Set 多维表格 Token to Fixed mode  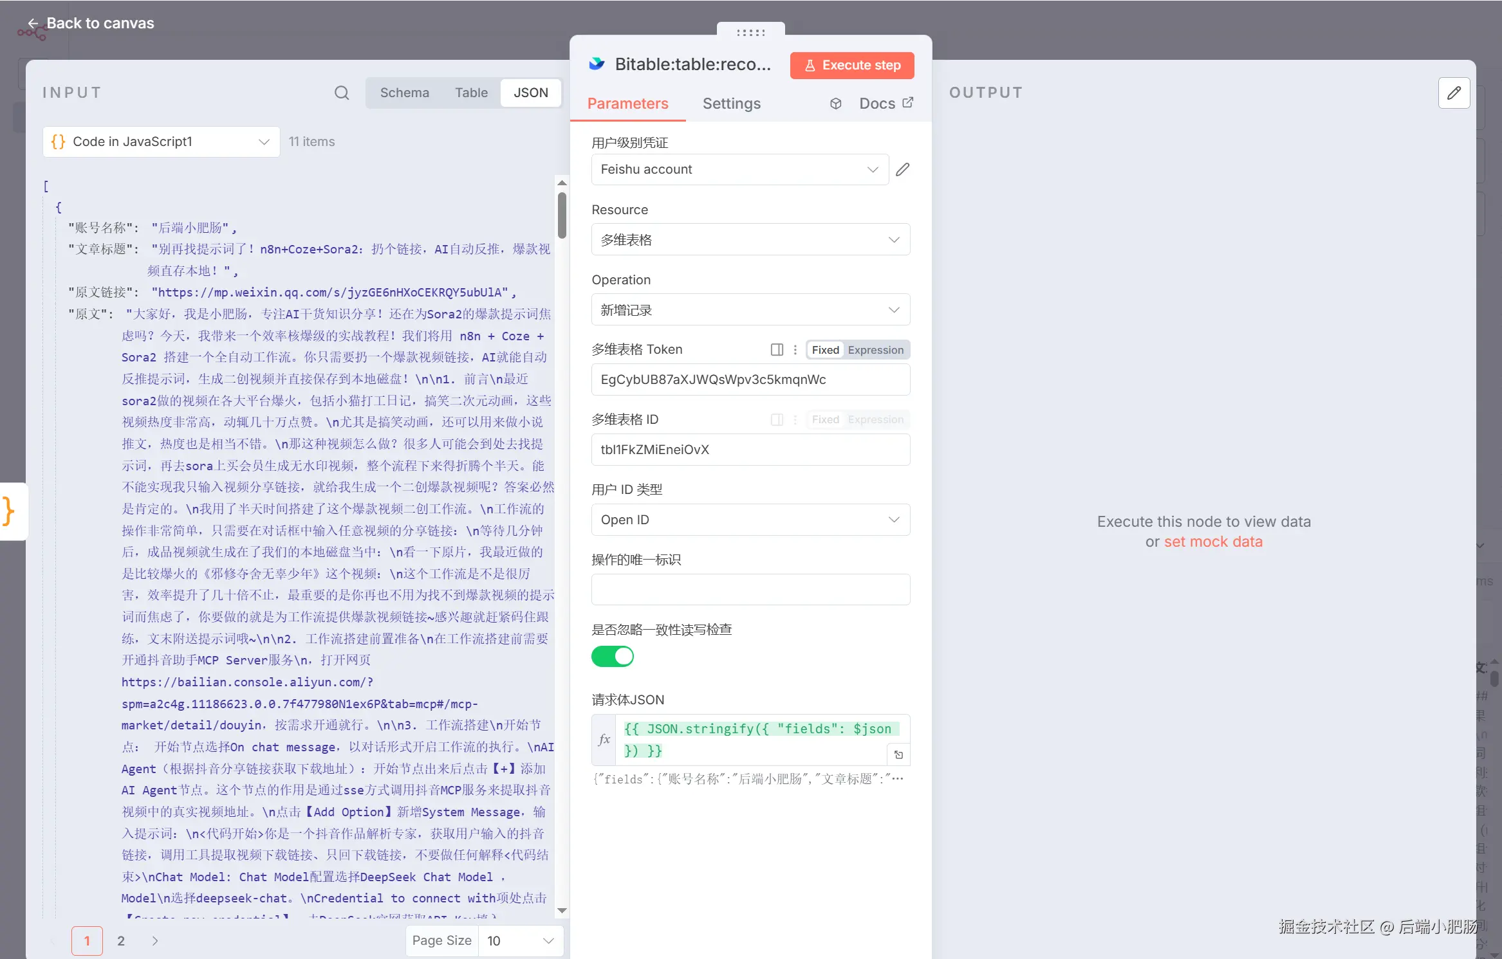click(x=825, y=349)
